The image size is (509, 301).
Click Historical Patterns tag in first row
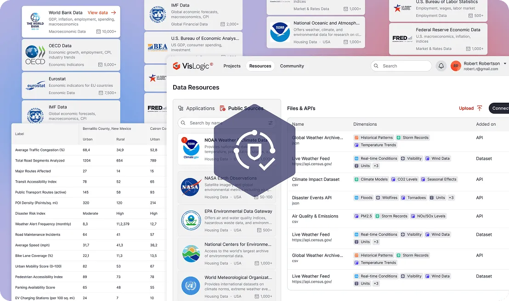pos(373,138)
